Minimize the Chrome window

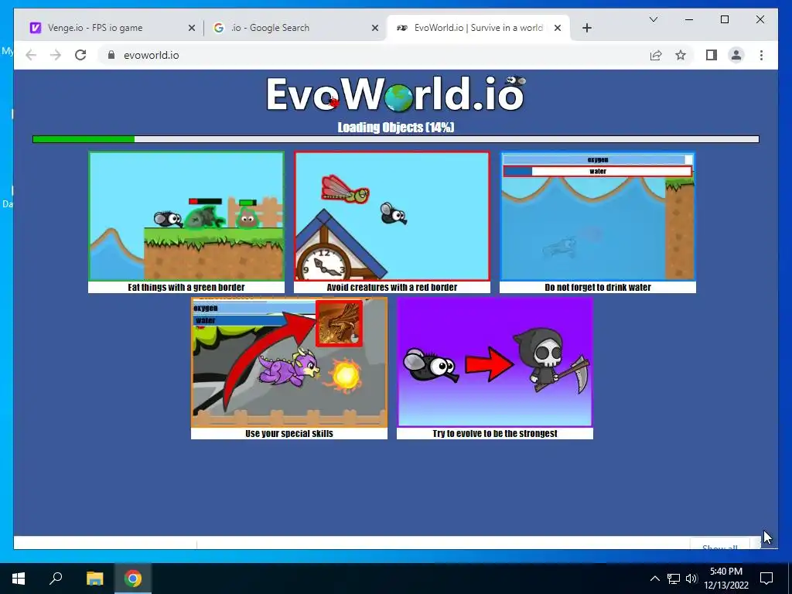tap(689, 19)
